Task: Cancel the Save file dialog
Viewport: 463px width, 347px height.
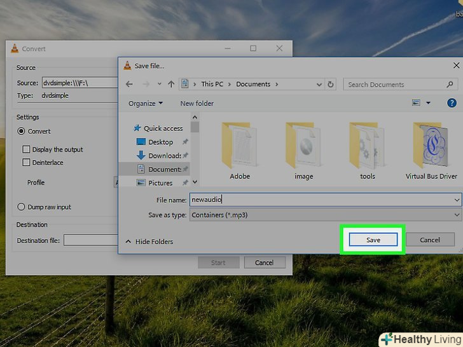Action: (430, 240)
